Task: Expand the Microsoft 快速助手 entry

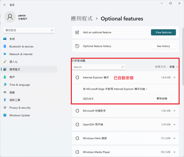Action: point(174,111)
